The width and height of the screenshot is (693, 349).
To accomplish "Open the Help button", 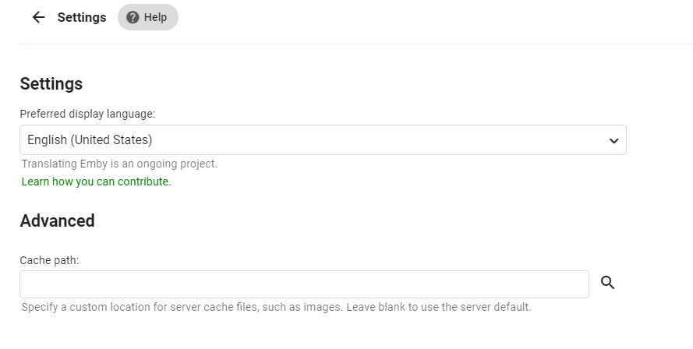I will pos(148,17).
